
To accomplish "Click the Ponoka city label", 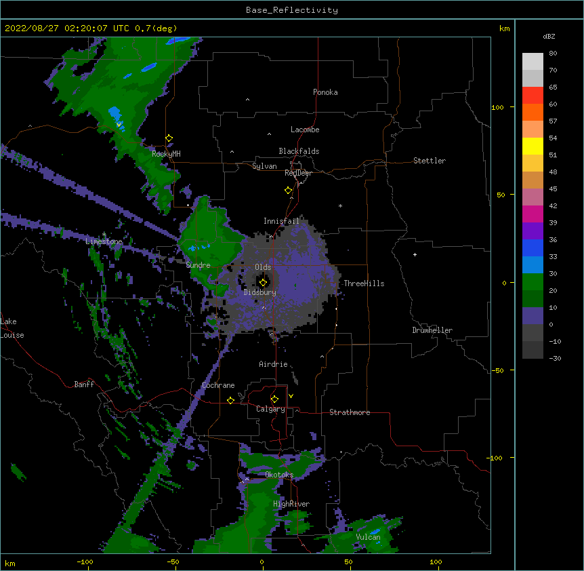I will (325, 92).
